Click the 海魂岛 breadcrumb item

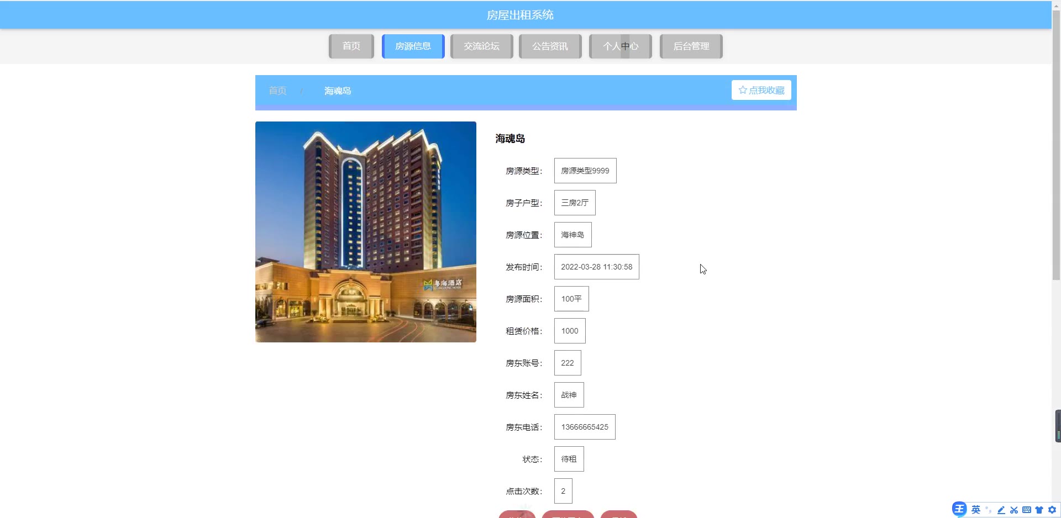(338, 91)
